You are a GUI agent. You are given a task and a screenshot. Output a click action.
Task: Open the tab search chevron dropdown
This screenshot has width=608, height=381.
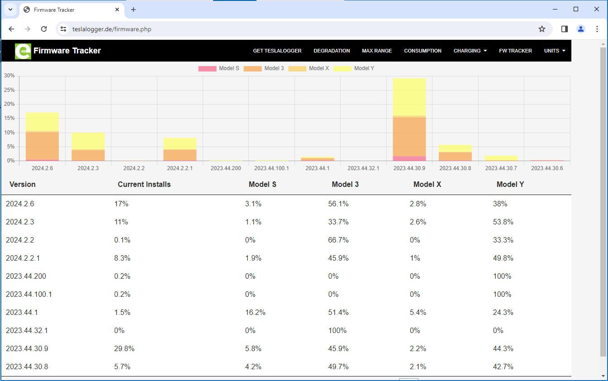point(10,10)
